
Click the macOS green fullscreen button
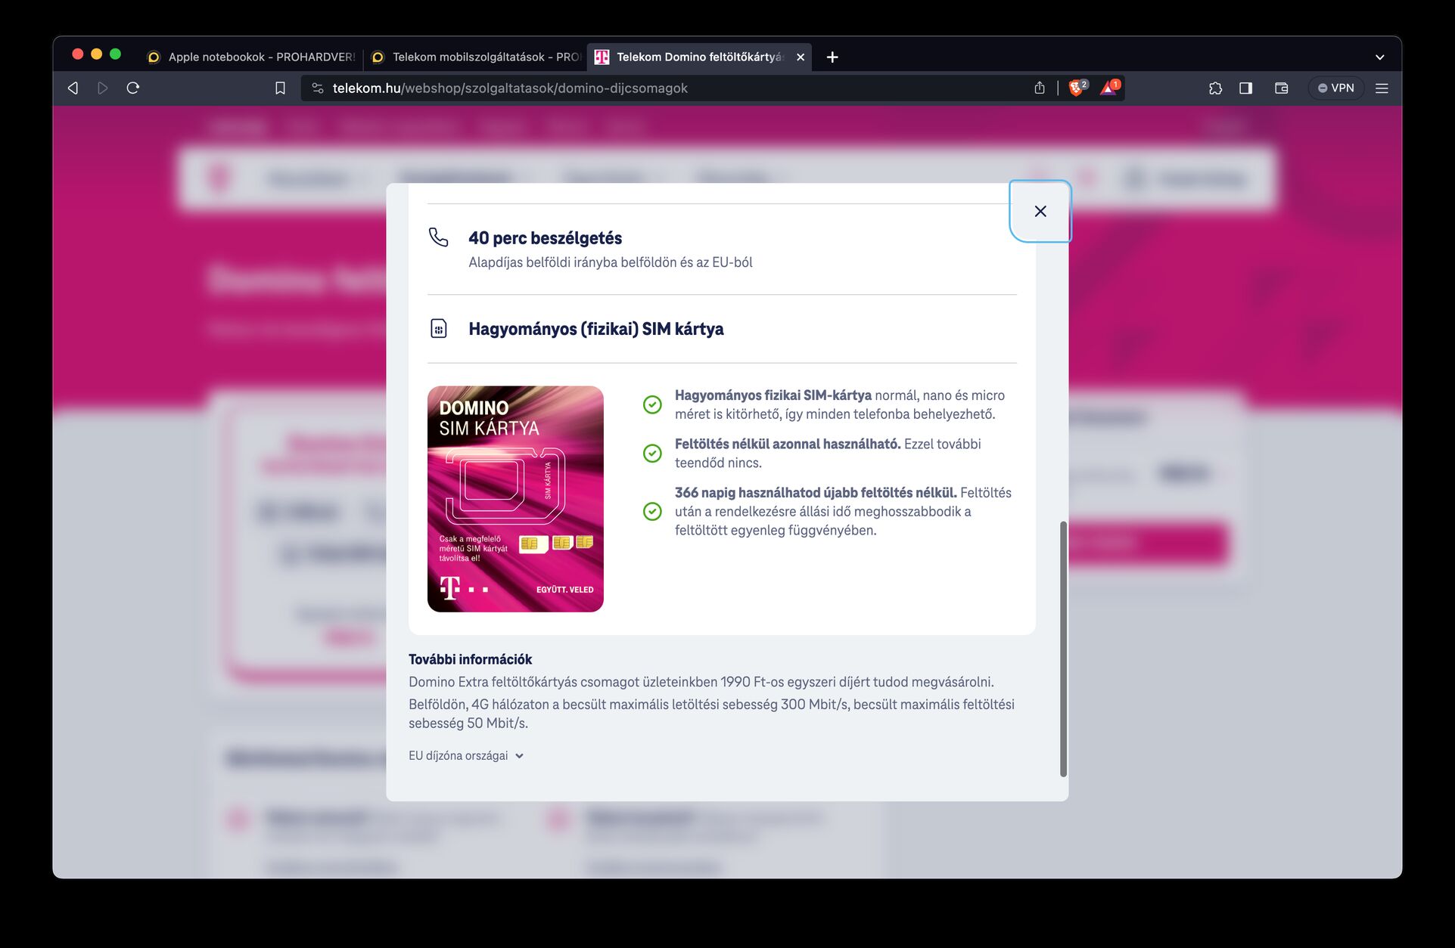(115, 54)
